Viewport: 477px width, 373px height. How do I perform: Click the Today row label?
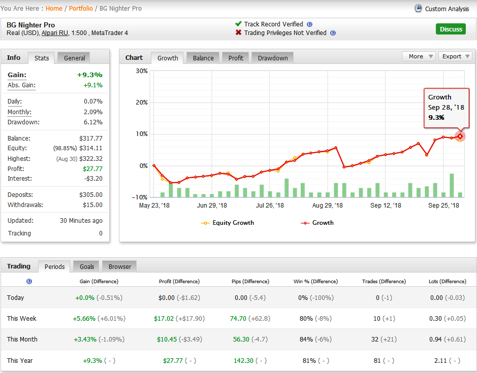pos(16,297)
